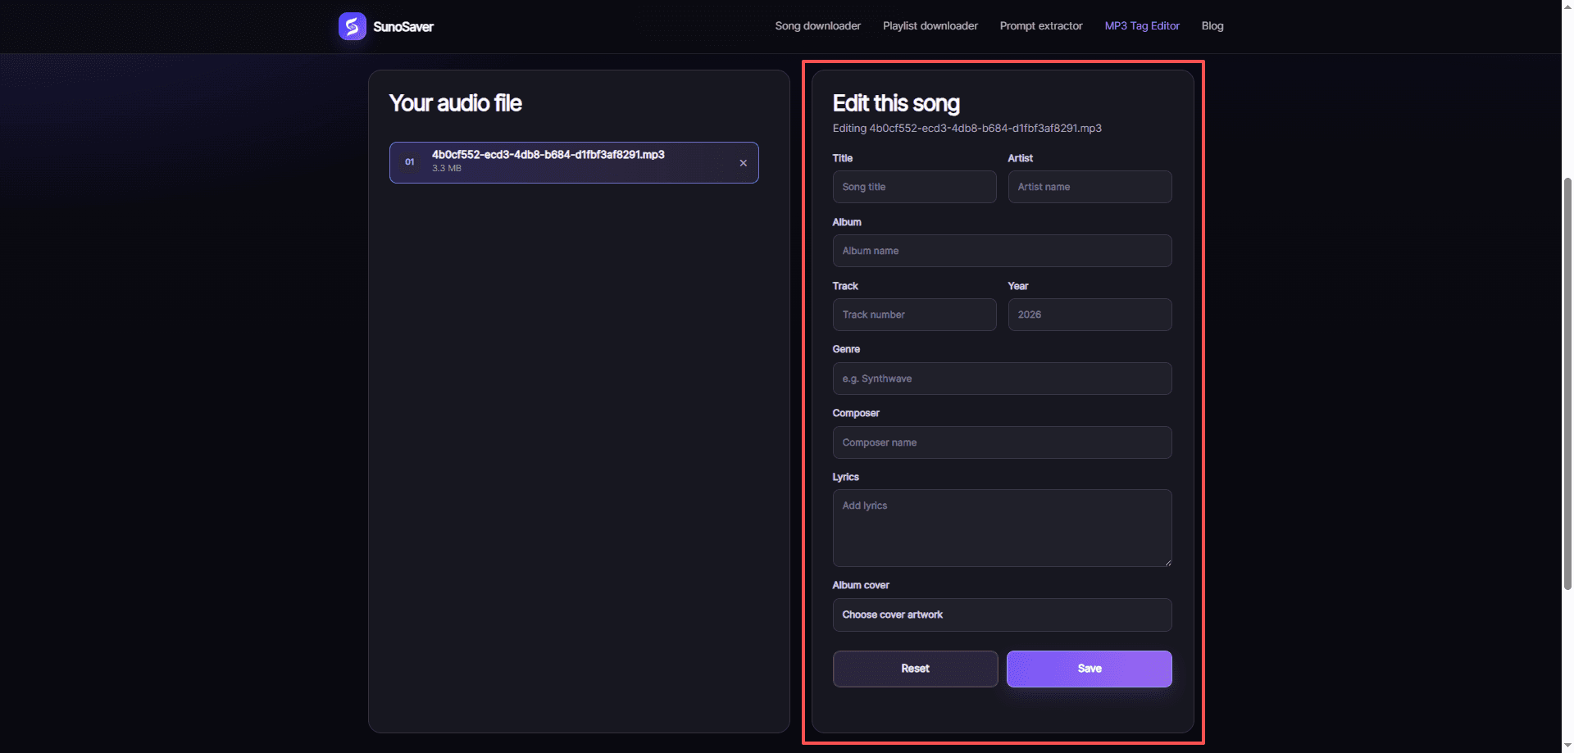Select the 01 mp3 file entry
Image resolution: width=1574 pixels, height=753 pixels.
(574, 162)
